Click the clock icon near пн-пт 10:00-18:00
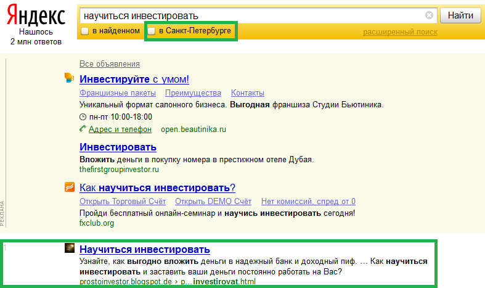The height and width of the screenshot is (288, 485). (83, 117)
